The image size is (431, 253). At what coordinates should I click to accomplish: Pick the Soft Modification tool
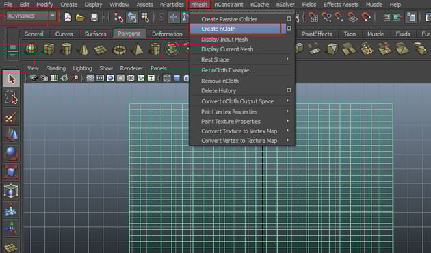pos(11,209)
